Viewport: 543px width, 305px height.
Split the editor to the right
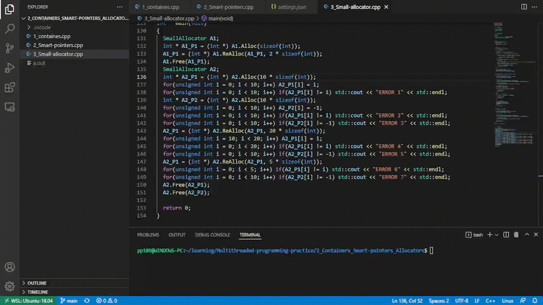524,7
